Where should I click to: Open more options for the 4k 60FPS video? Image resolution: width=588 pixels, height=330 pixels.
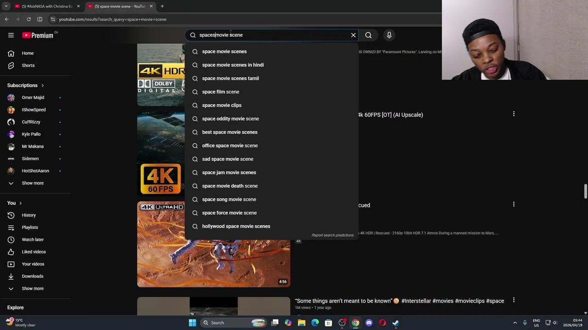514,114
